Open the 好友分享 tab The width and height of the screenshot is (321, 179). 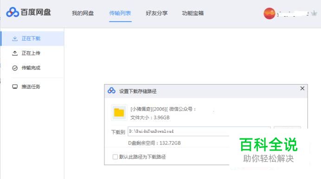click(157, 13)
